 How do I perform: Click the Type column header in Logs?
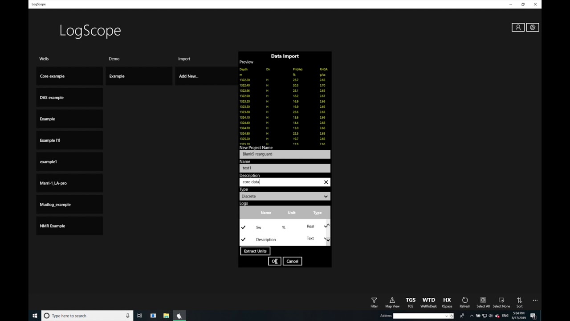coord(318,213)
